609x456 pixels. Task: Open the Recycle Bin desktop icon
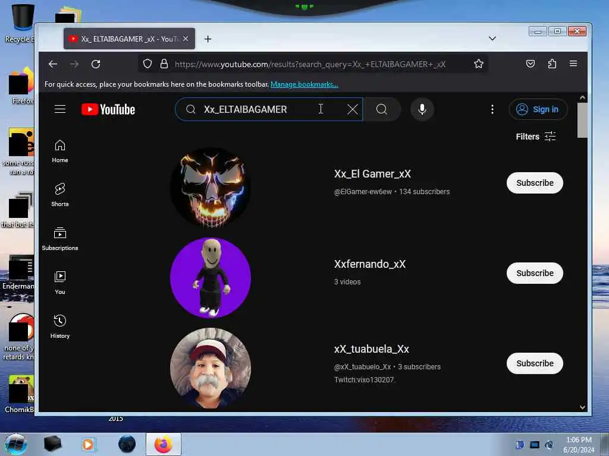[20, 23]
